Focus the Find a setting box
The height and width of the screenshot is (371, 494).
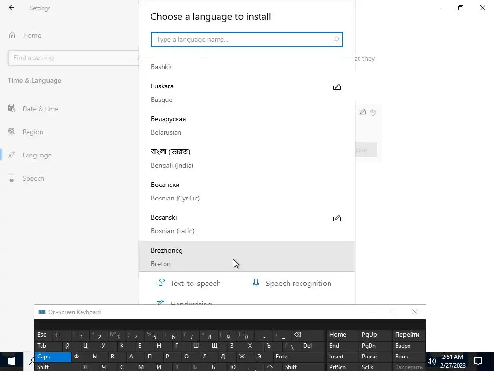click(x=73, y=58)
